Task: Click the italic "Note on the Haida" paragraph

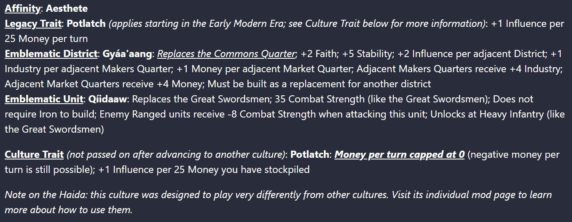Action: pos(278,202)
